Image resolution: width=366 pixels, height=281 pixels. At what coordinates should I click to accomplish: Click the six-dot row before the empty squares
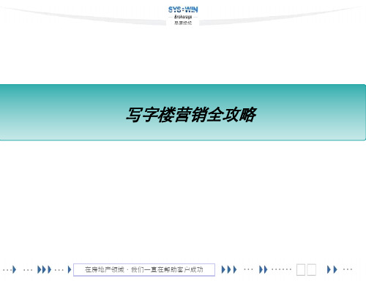[x=281, y=269]
